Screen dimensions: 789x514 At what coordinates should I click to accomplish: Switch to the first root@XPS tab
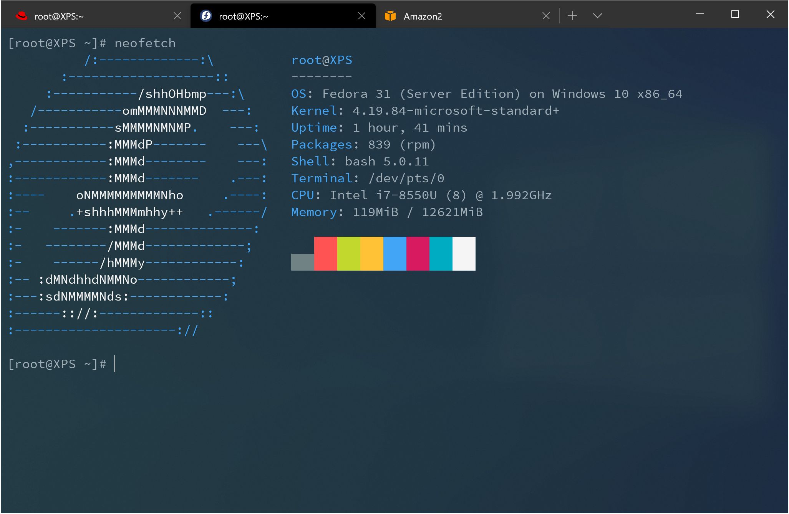pos(98,16)
